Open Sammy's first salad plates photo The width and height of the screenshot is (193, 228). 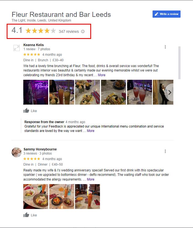tap(36, 197)
